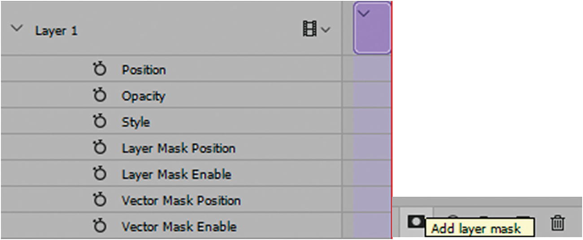The width and height of the screenshot is (583, 240).
Task: Click the Vector Mask Position stopwatch
Action: pyautogui.click(x=100, y=200)
